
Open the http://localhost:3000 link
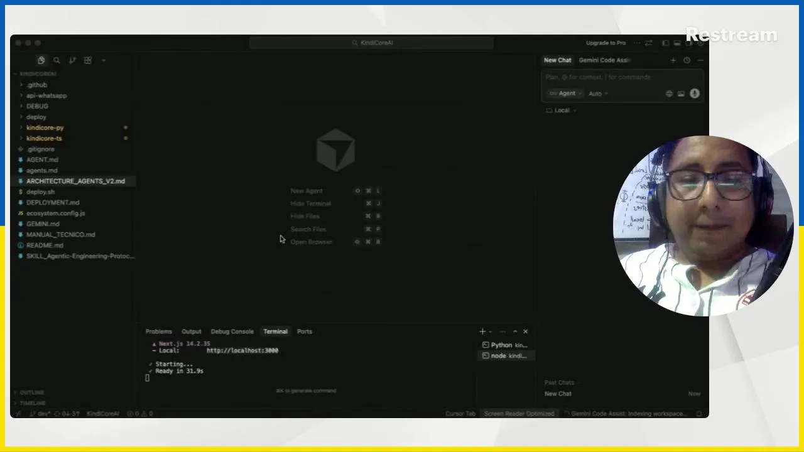coord(242,350)
